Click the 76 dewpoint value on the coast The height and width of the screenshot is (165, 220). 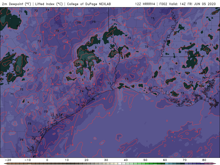93,99
